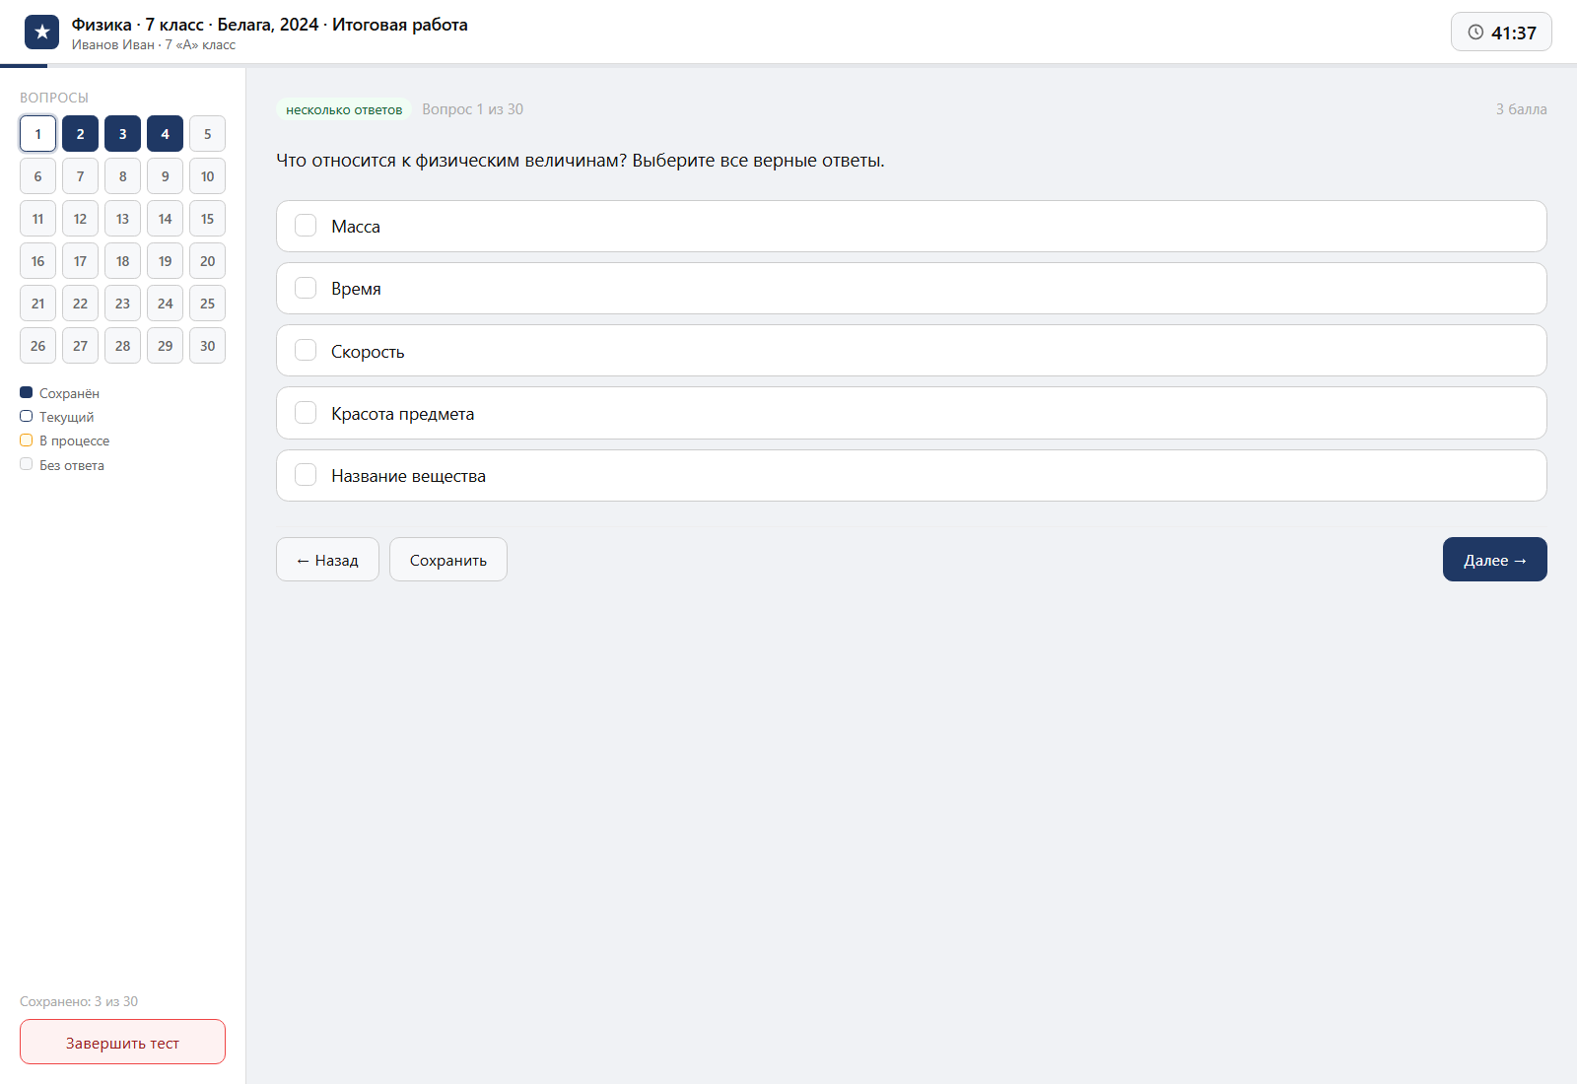
Task: Click the clock icon in the timer
Action: tap(1475, 33)
